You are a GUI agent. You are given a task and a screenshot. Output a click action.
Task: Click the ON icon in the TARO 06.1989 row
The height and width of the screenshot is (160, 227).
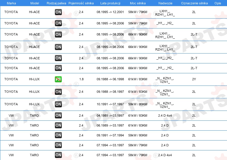tap(58, 125)
